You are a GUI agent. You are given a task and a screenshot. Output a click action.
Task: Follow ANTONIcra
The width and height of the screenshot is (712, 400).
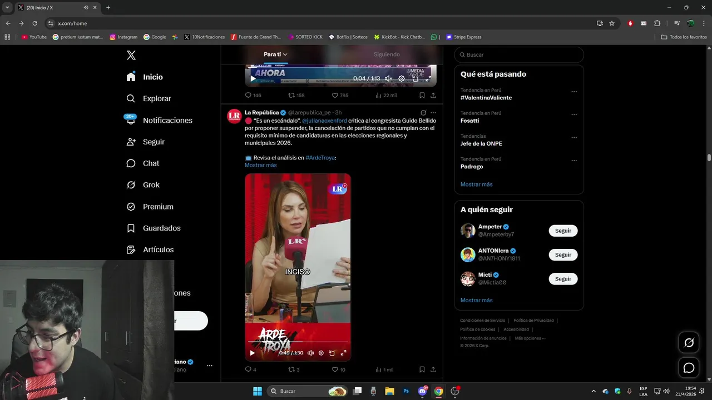click(x=563, y=254)
